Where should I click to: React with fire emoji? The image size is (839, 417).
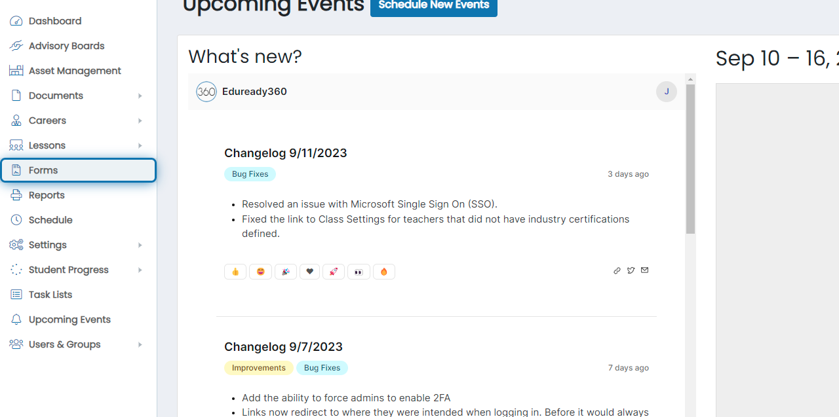pyautogui.click(x=384, y=272)
